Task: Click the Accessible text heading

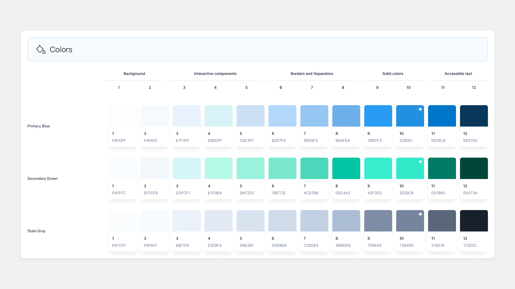Action: pyautogui.click(x=458, y=74)
